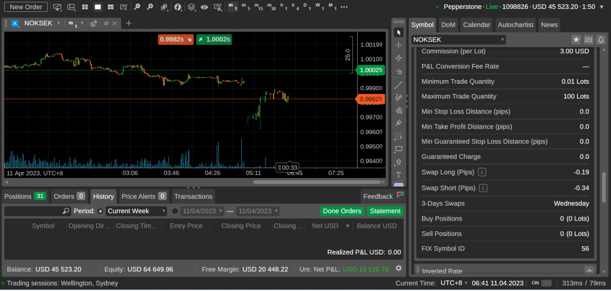Open the News tab
The width and height of the screenshot is (611, 291).
point(549,24)
